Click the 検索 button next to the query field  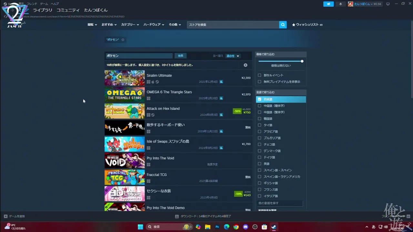click(181, 56)
